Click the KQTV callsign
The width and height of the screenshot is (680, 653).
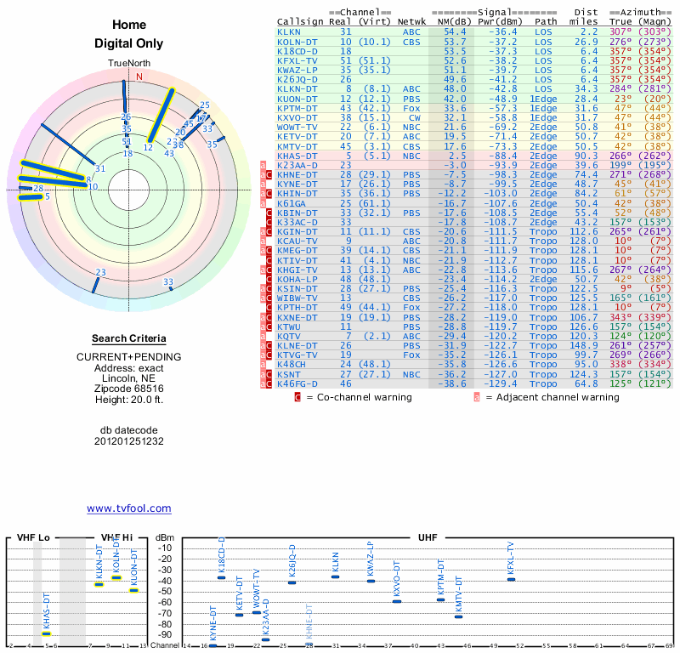tap(289, 336)
